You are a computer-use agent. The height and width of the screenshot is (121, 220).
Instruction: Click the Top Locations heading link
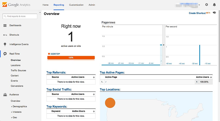(x=110, y=89)
